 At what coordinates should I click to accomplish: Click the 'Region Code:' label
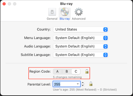click(x=40, y=71)
